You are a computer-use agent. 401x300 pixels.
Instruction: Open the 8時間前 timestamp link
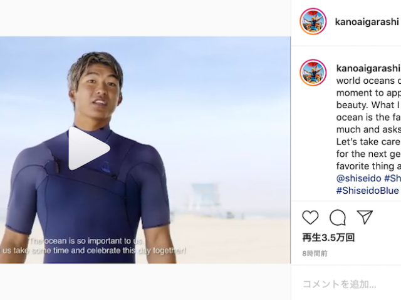pos(315,253)
